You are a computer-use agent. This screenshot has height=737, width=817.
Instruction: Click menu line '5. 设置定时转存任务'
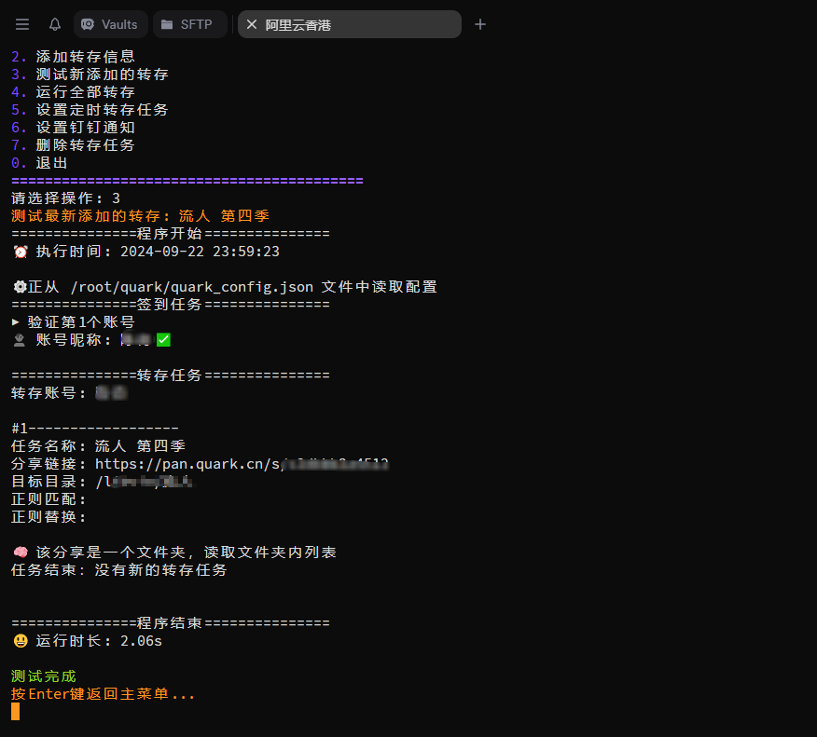click(x=90, y=109)
